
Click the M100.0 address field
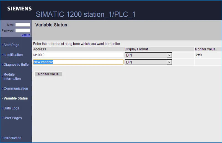(78, 55)
